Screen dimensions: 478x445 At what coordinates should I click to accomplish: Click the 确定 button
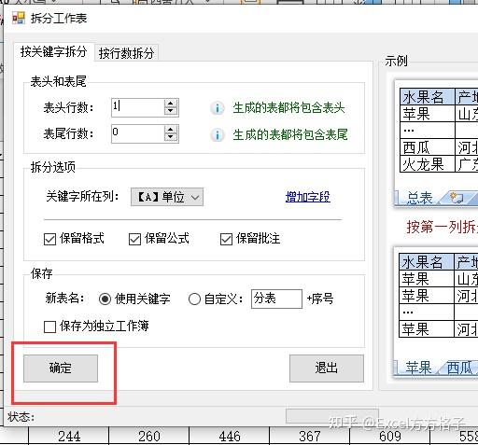click(61, 369)
